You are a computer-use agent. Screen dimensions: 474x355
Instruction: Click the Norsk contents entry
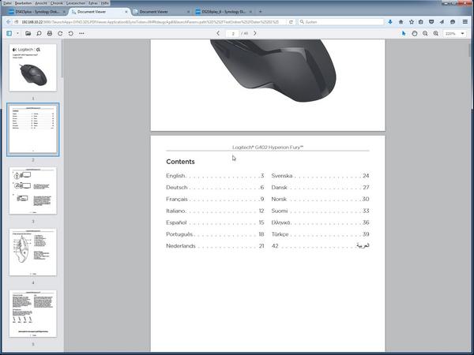point(320,200)
